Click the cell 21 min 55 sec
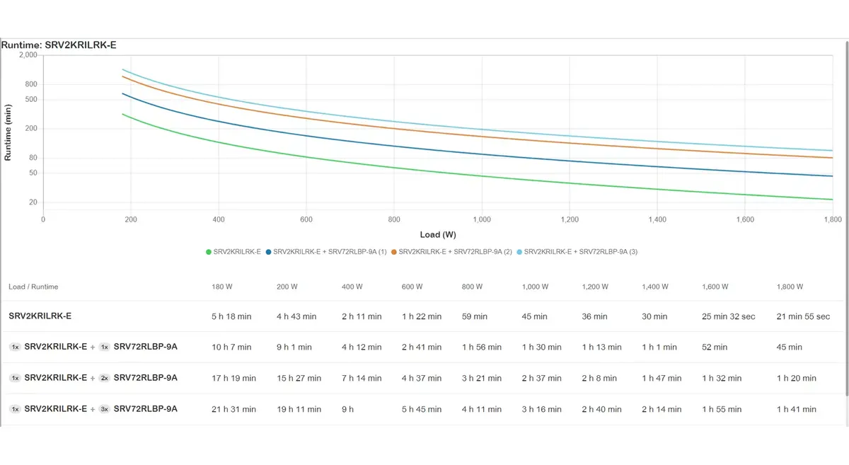The height and width of the screenshot is (465, 849). (x=804, y=316)
